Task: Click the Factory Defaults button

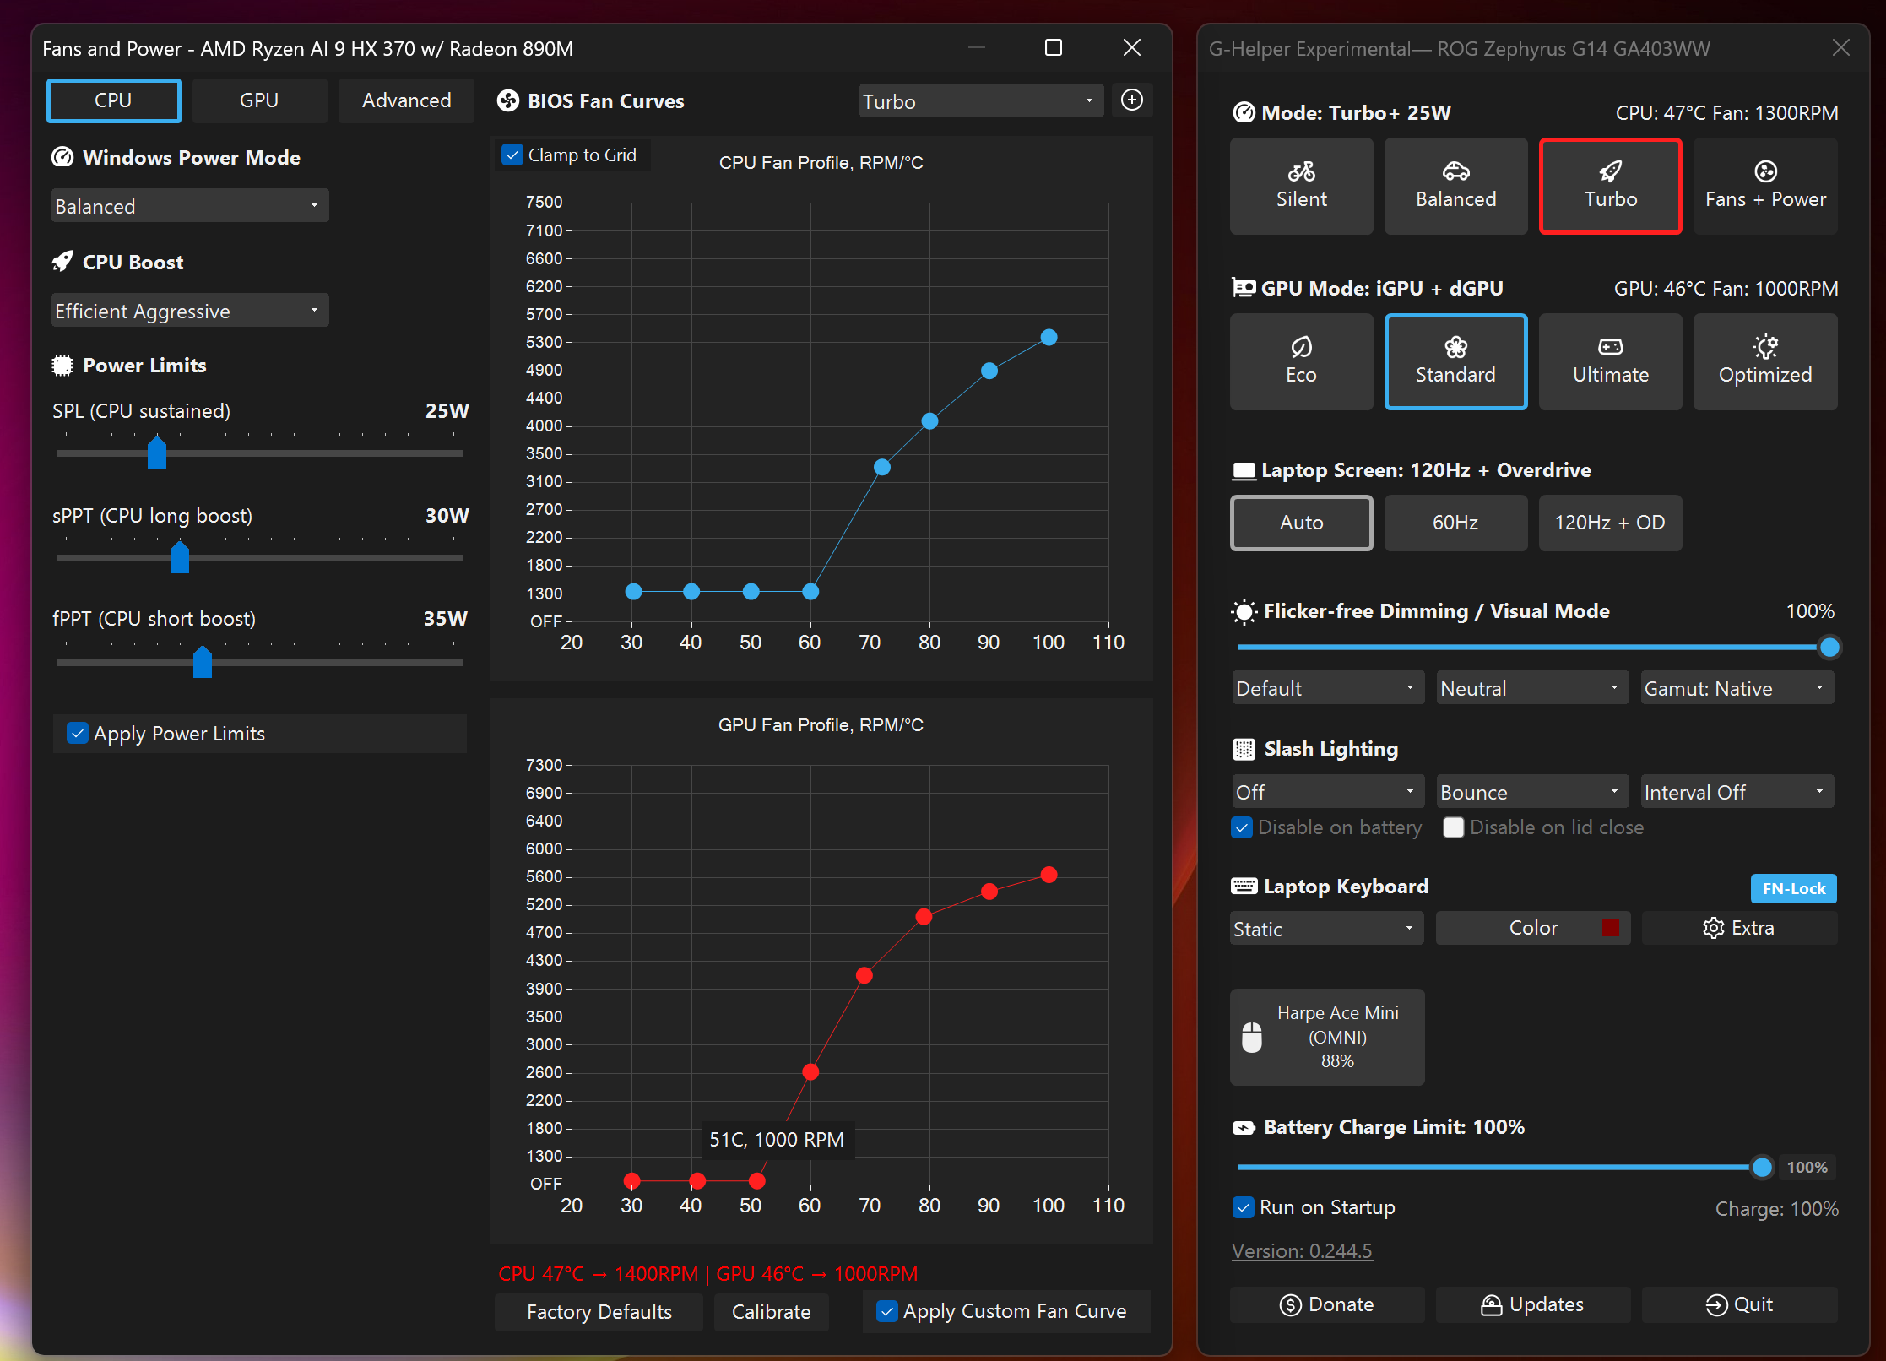Action: pyautogui.click(x=599, y=1311)
